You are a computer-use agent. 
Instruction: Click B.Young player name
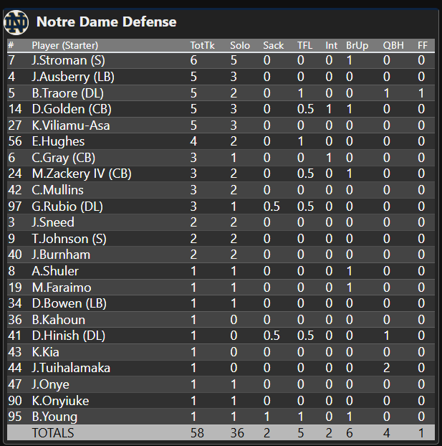click(54, 417)
